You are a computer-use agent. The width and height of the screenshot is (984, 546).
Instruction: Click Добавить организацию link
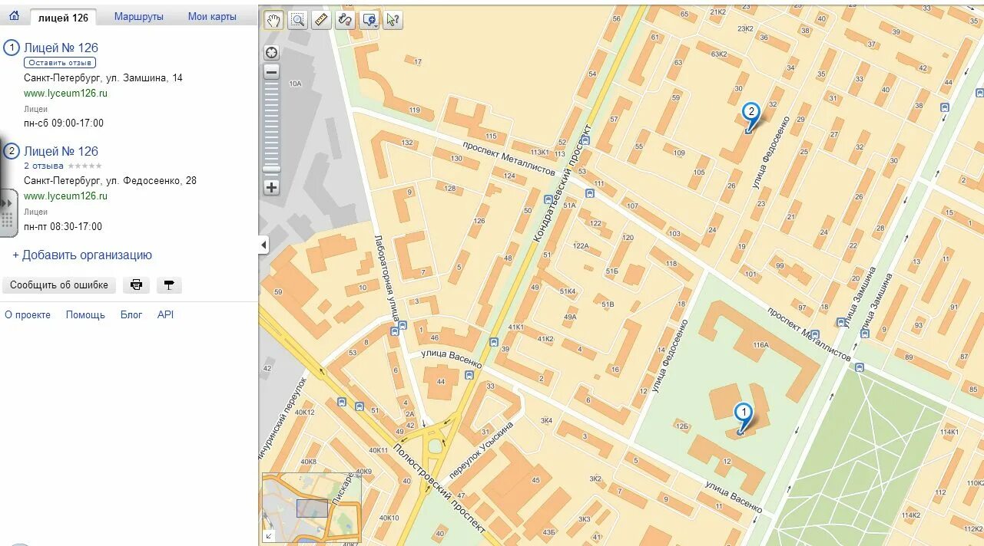click(x=82, y=255)
